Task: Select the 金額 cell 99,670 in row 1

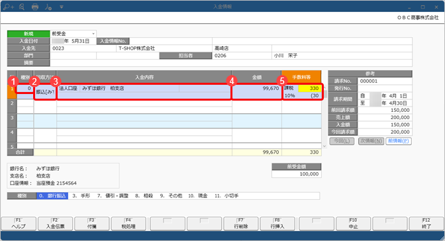Action: pos(256,91)
